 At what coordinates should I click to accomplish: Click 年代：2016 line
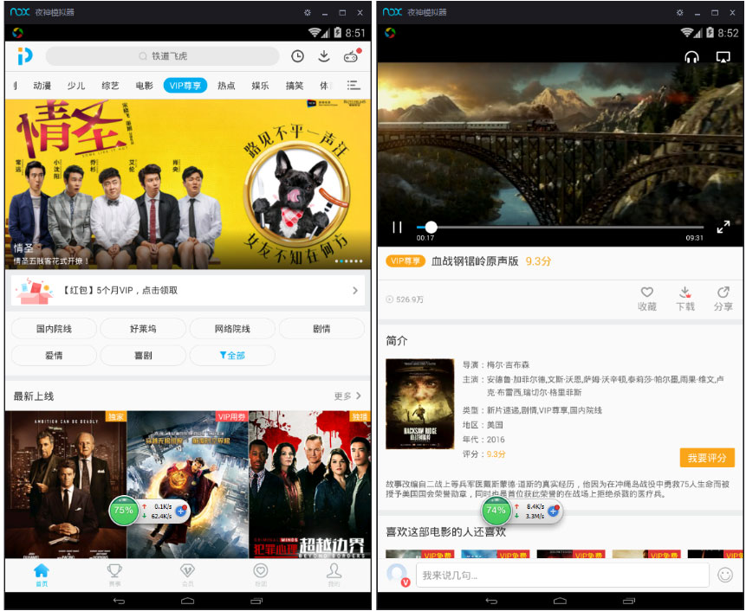(483, 439)
